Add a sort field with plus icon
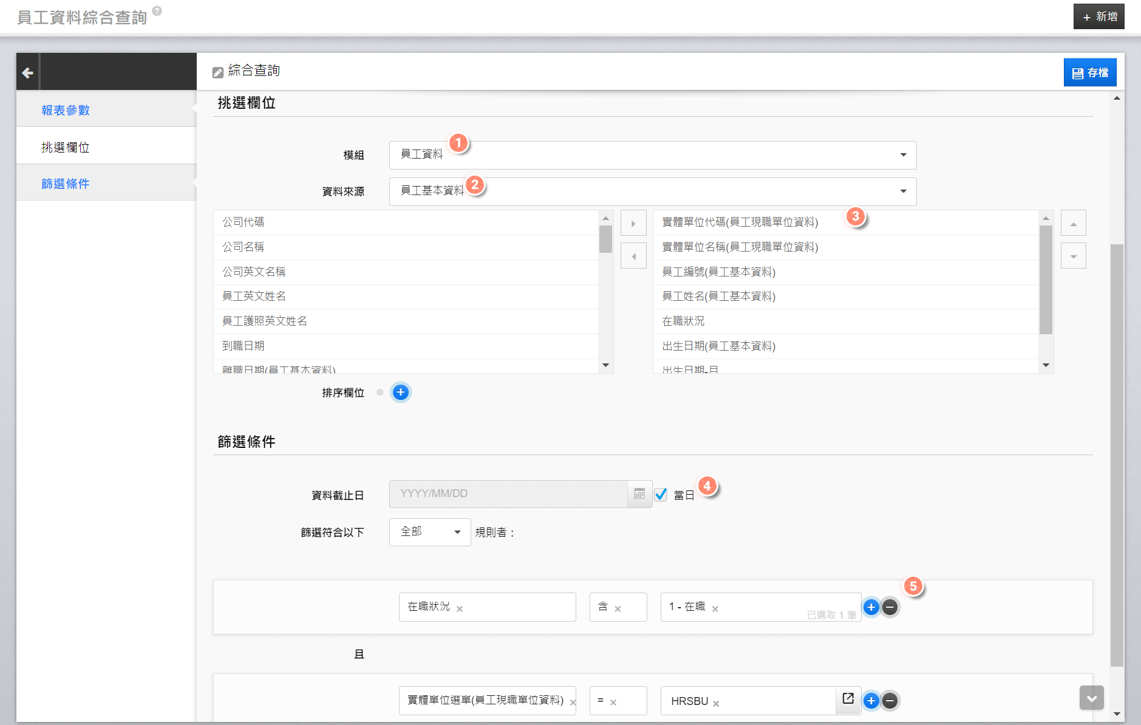This screenshot has width=1141, height=725. tap(400, 393)
